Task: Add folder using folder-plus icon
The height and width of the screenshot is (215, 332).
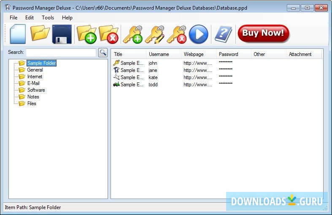Action: [87, 35]
